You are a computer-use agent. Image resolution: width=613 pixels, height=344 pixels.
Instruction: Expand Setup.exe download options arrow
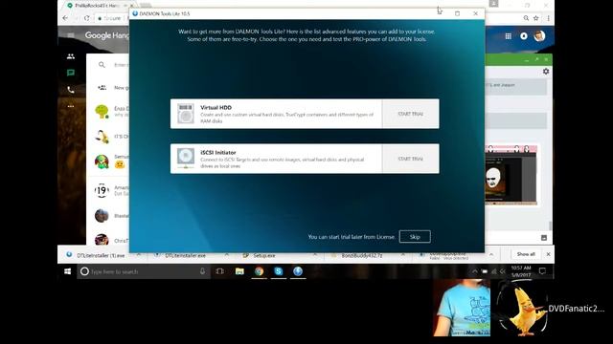(315, 255)
